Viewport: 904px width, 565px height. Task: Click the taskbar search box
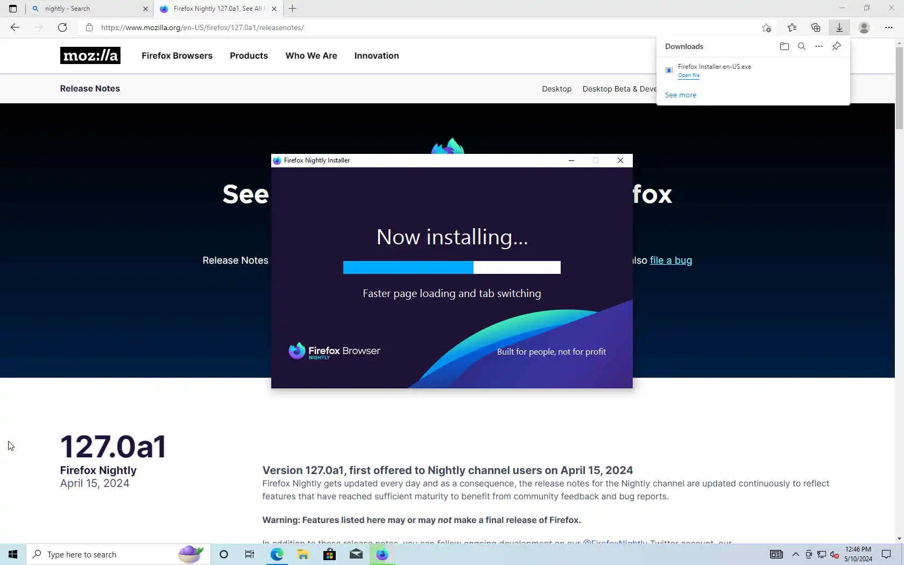click(118, 554)
